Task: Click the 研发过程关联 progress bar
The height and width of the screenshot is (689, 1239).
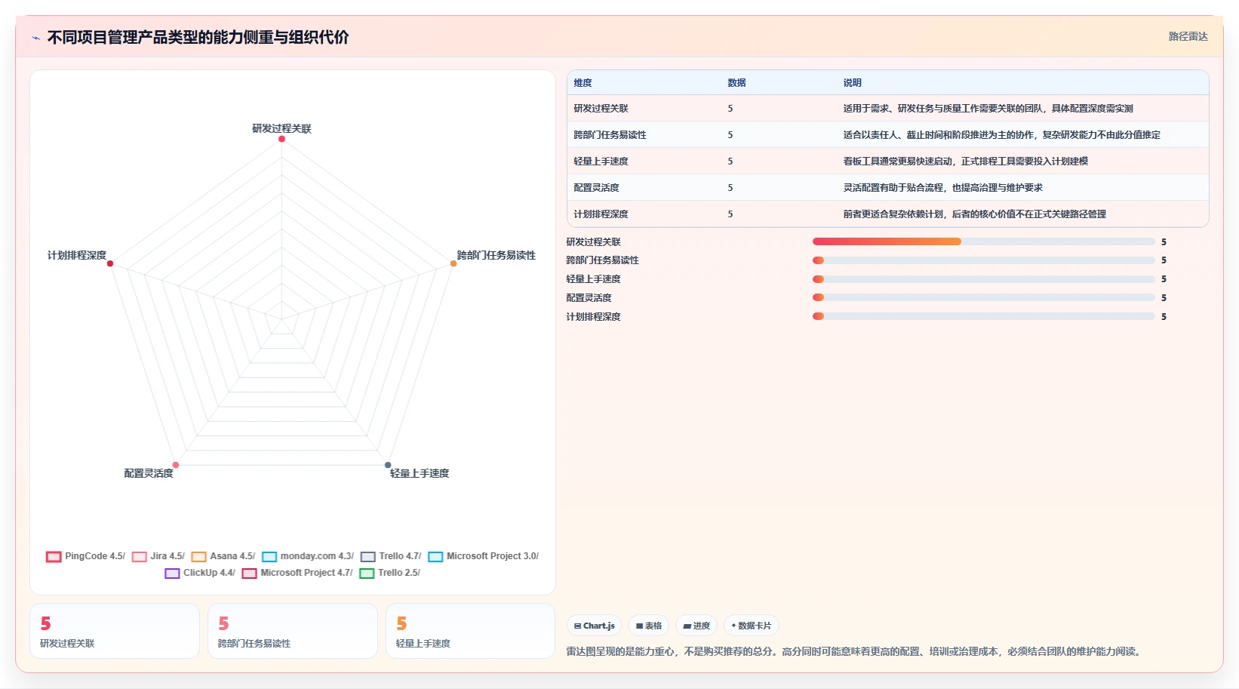Action: 983,241
